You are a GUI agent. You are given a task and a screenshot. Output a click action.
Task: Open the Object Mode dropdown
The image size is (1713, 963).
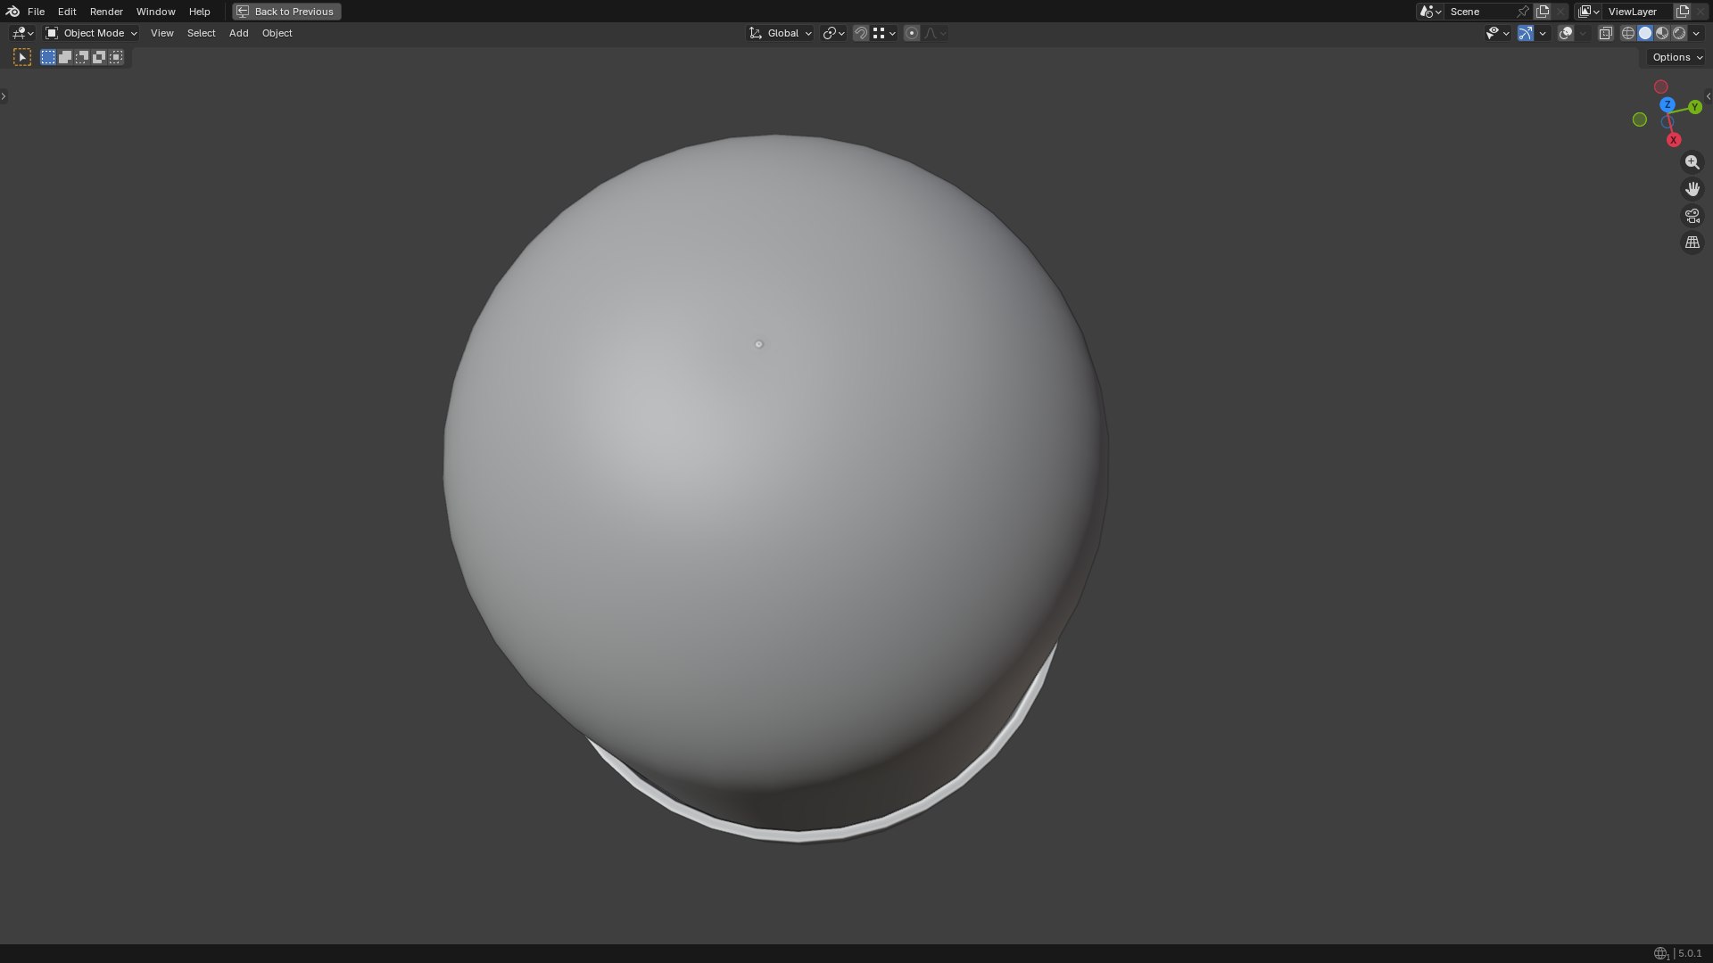[x=92, y=33]
